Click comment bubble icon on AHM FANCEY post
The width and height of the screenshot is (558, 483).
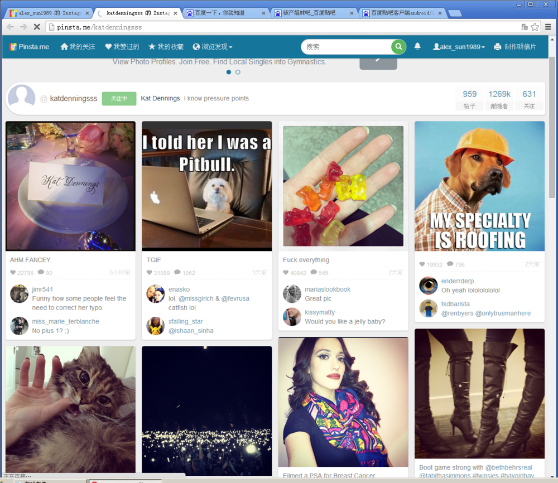41,272
